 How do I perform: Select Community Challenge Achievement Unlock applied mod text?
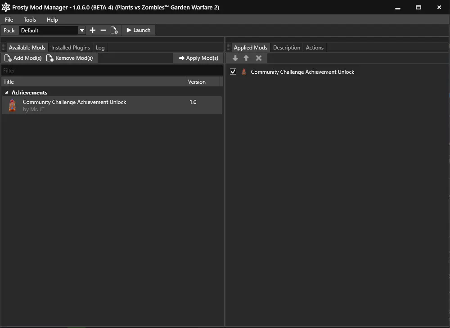tap(302, 72)
